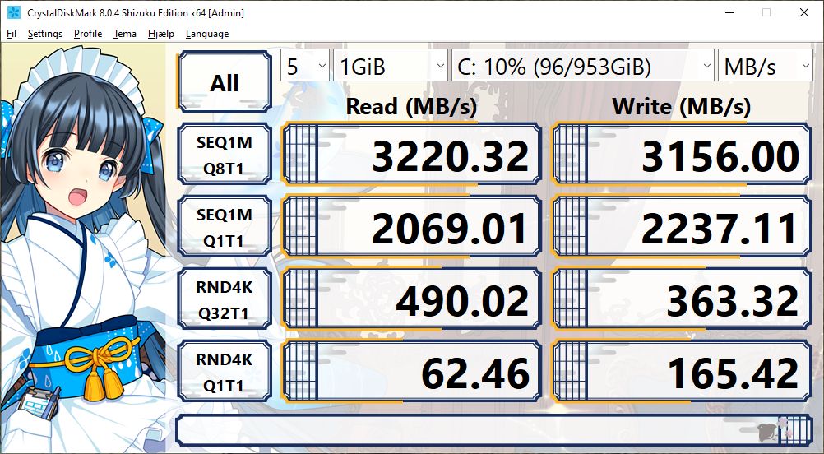The width and height of the screenshot is (824, 454).
Task: Select the 2237.11 write result
Action: tap(682, 228)
